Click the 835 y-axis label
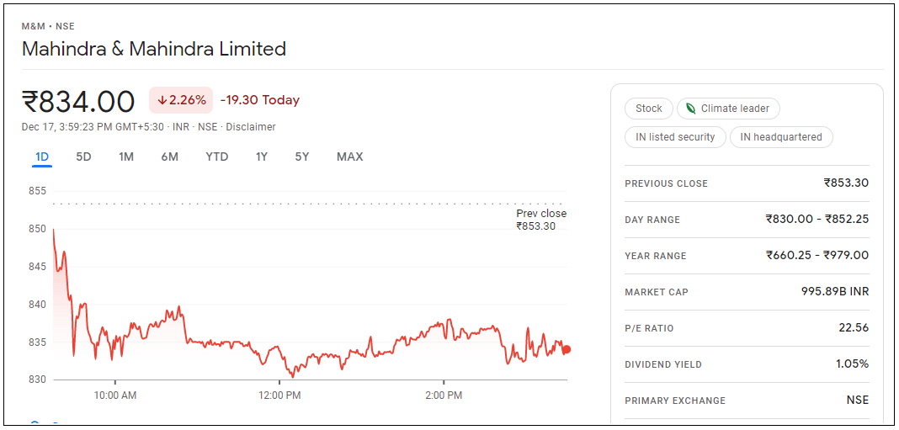 [x=37, y=342]
